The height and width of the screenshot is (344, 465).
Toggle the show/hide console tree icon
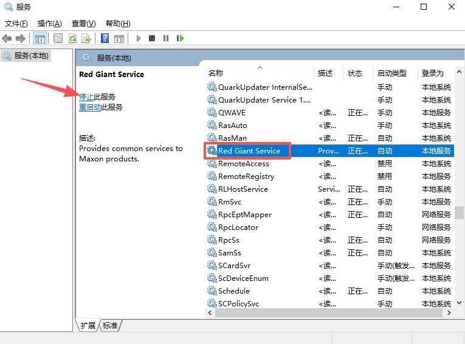click(40, 38)
